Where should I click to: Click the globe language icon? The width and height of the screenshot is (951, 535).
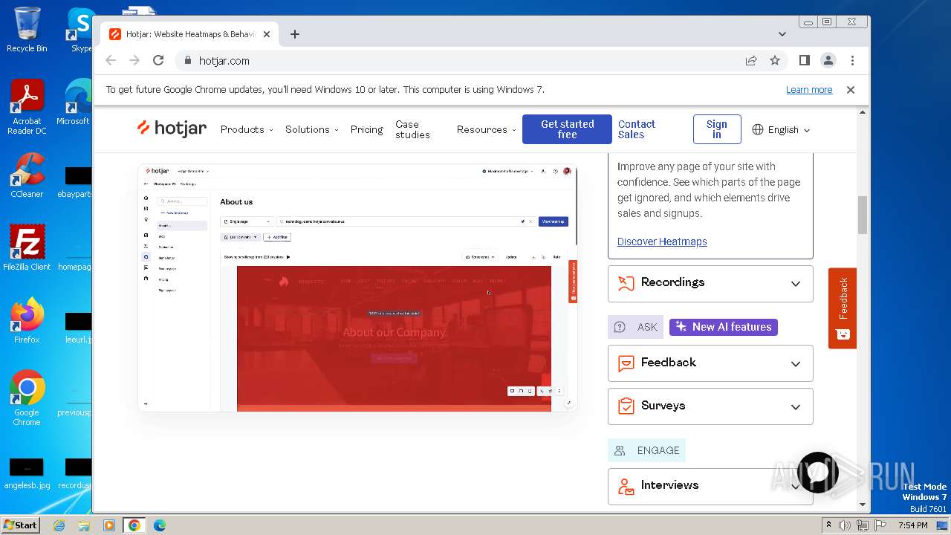click(x=758, y=129)
